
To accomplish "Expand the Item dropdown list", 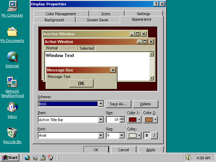I will pyautogui.click(x=101, y=119).
